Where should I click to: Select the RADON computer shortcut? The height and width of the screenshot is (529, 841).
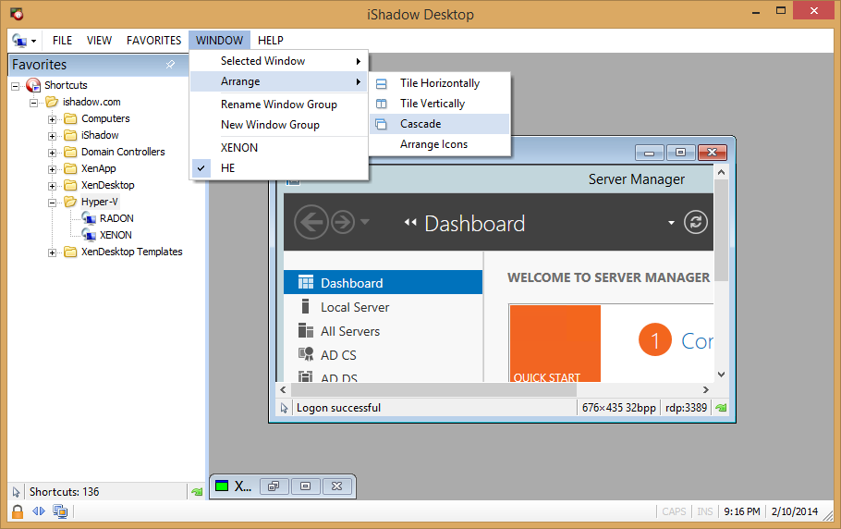pos(116,218)
